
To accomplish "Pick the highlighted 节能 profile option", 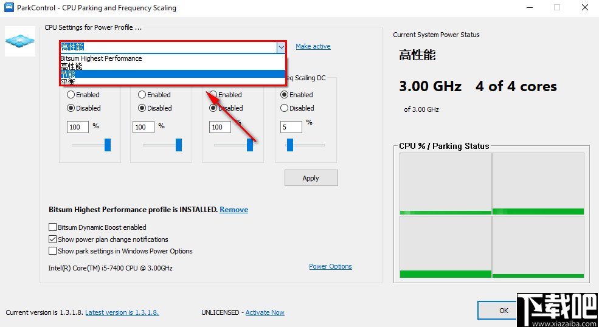I will point(173,74).
